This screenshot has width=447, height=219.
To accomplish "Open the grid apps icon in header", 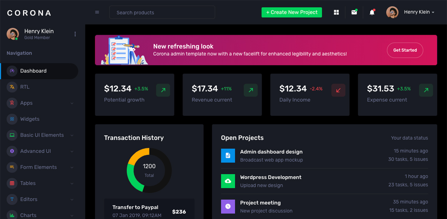I will [x=336, y=12].
